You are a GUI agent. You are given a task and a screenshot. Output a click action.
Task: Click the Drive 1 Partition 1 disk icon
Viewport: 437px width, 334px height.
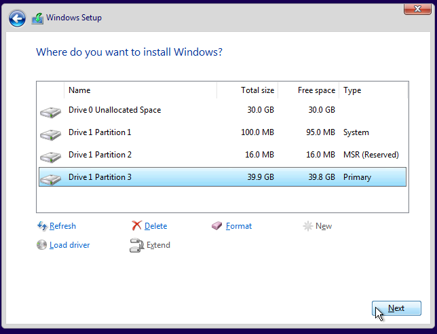pos(50,134)
